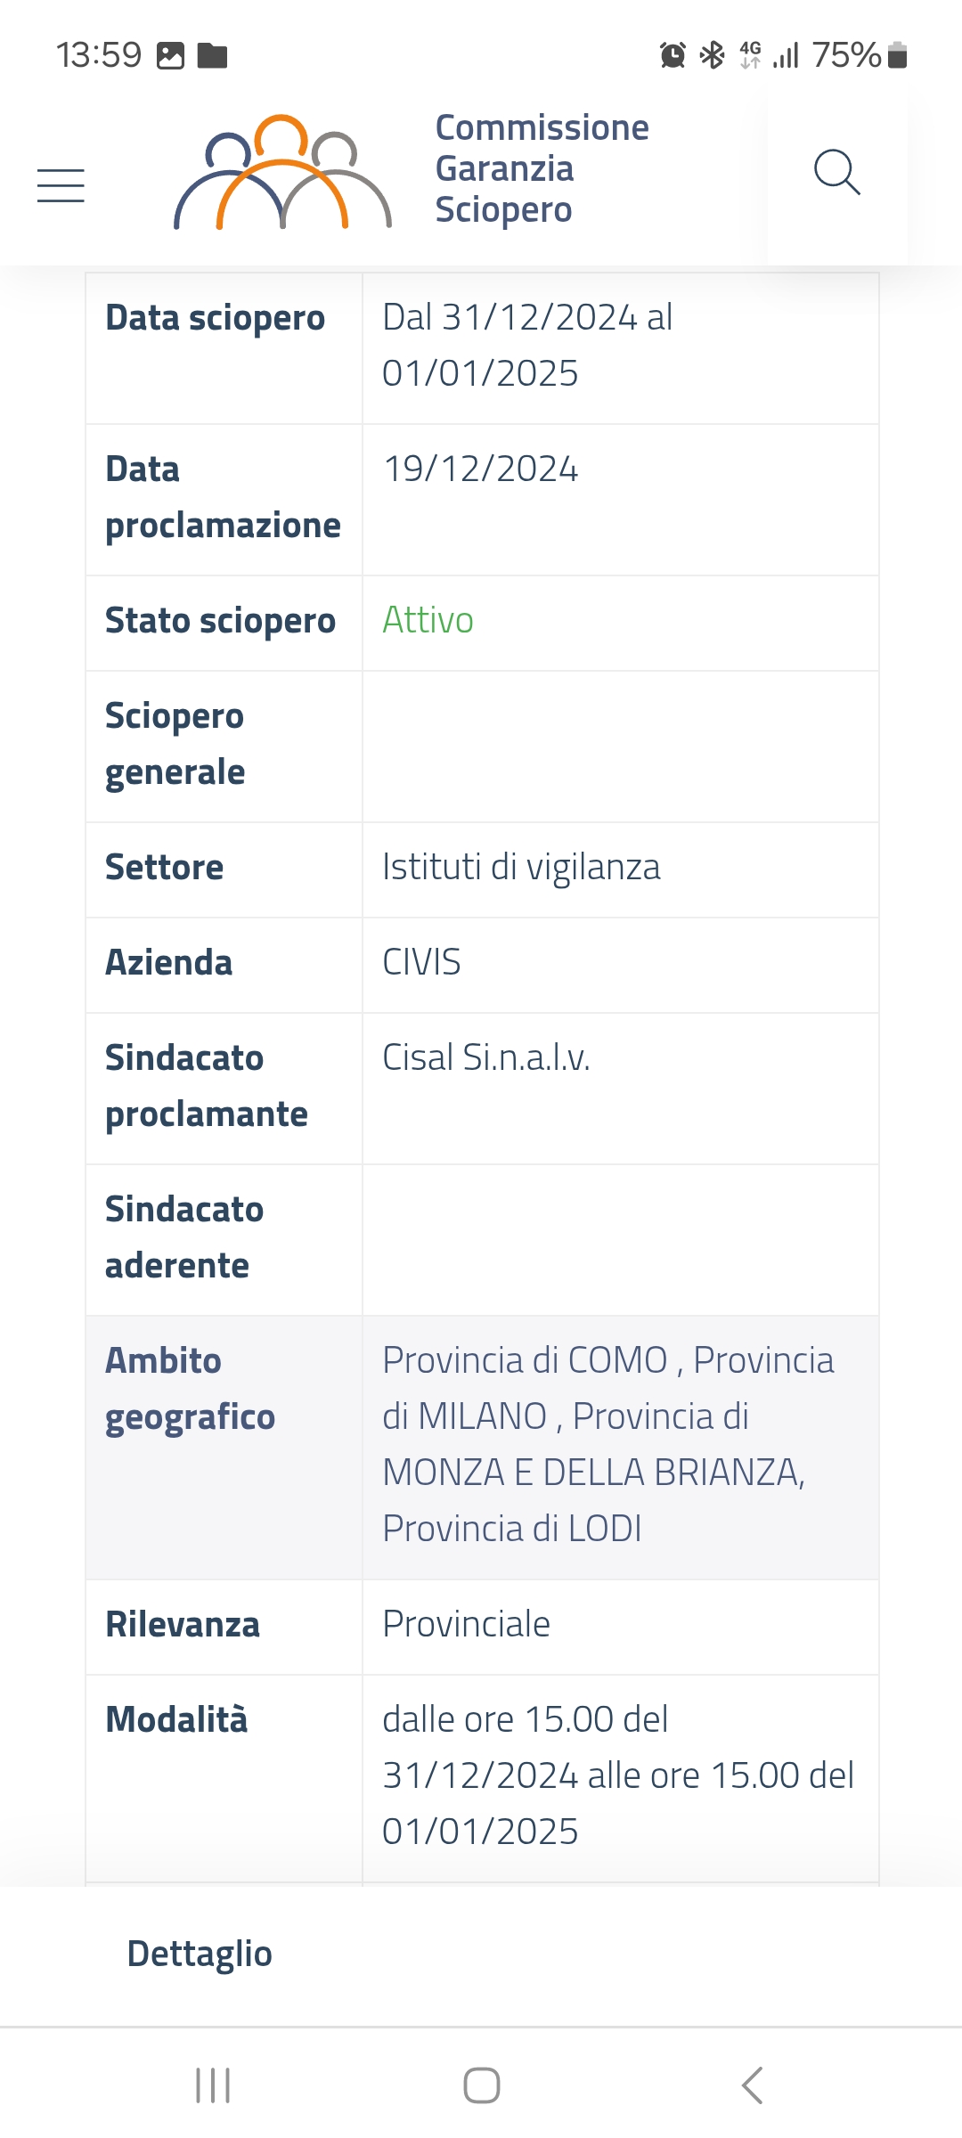Tap the Android back arrow
Viewport: 962px width, 2138px height.
click(x=752, y=2085)
